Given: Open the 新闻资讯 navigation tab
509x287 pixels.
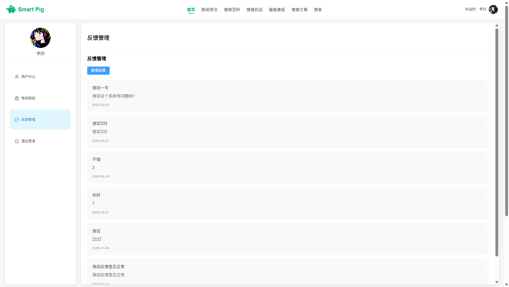Looking at the screenshot, I should pyautogui.click(x=209, y=10).
